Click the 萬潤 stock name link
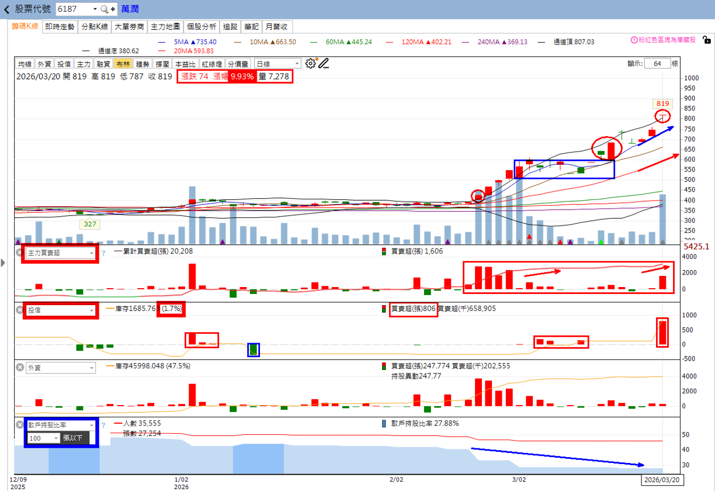This screenshot has height=491, width=715. pos(130,9)
